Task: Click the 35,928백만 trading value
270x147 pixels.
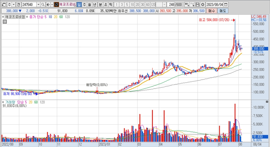Action: (x=108, y=11)
